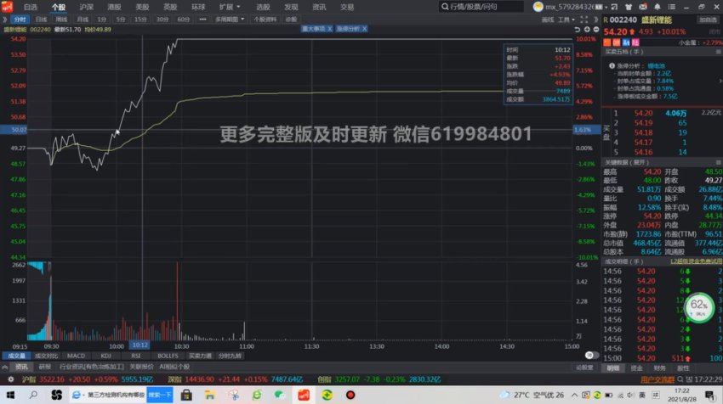Select the KDJ indicator tab
Viewport: 723px width, 404px height.
105,356
